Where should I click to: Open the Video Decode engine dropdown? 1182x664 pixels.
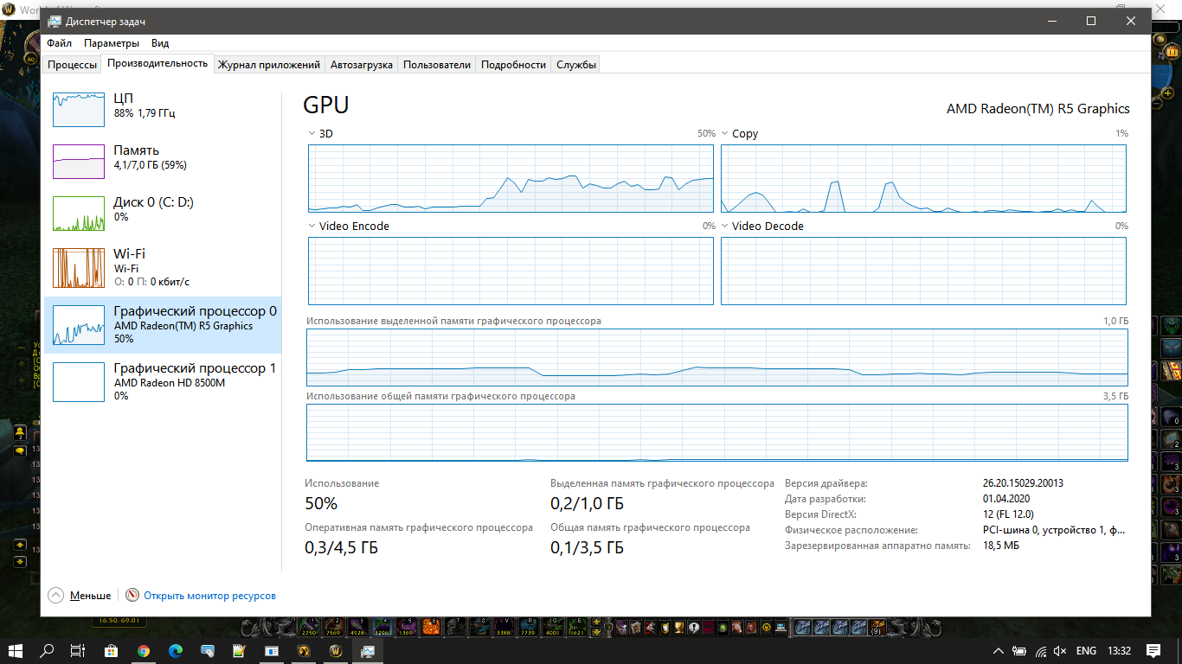(x=725, y=227)
